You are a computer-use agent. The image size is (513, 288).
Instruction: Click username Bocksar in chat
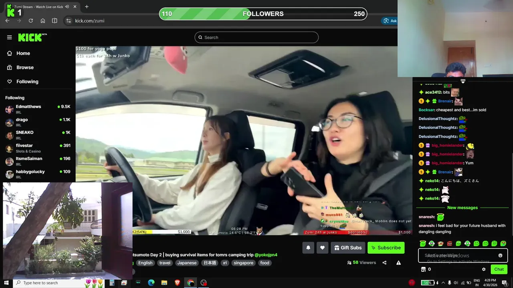coord(426,110)
